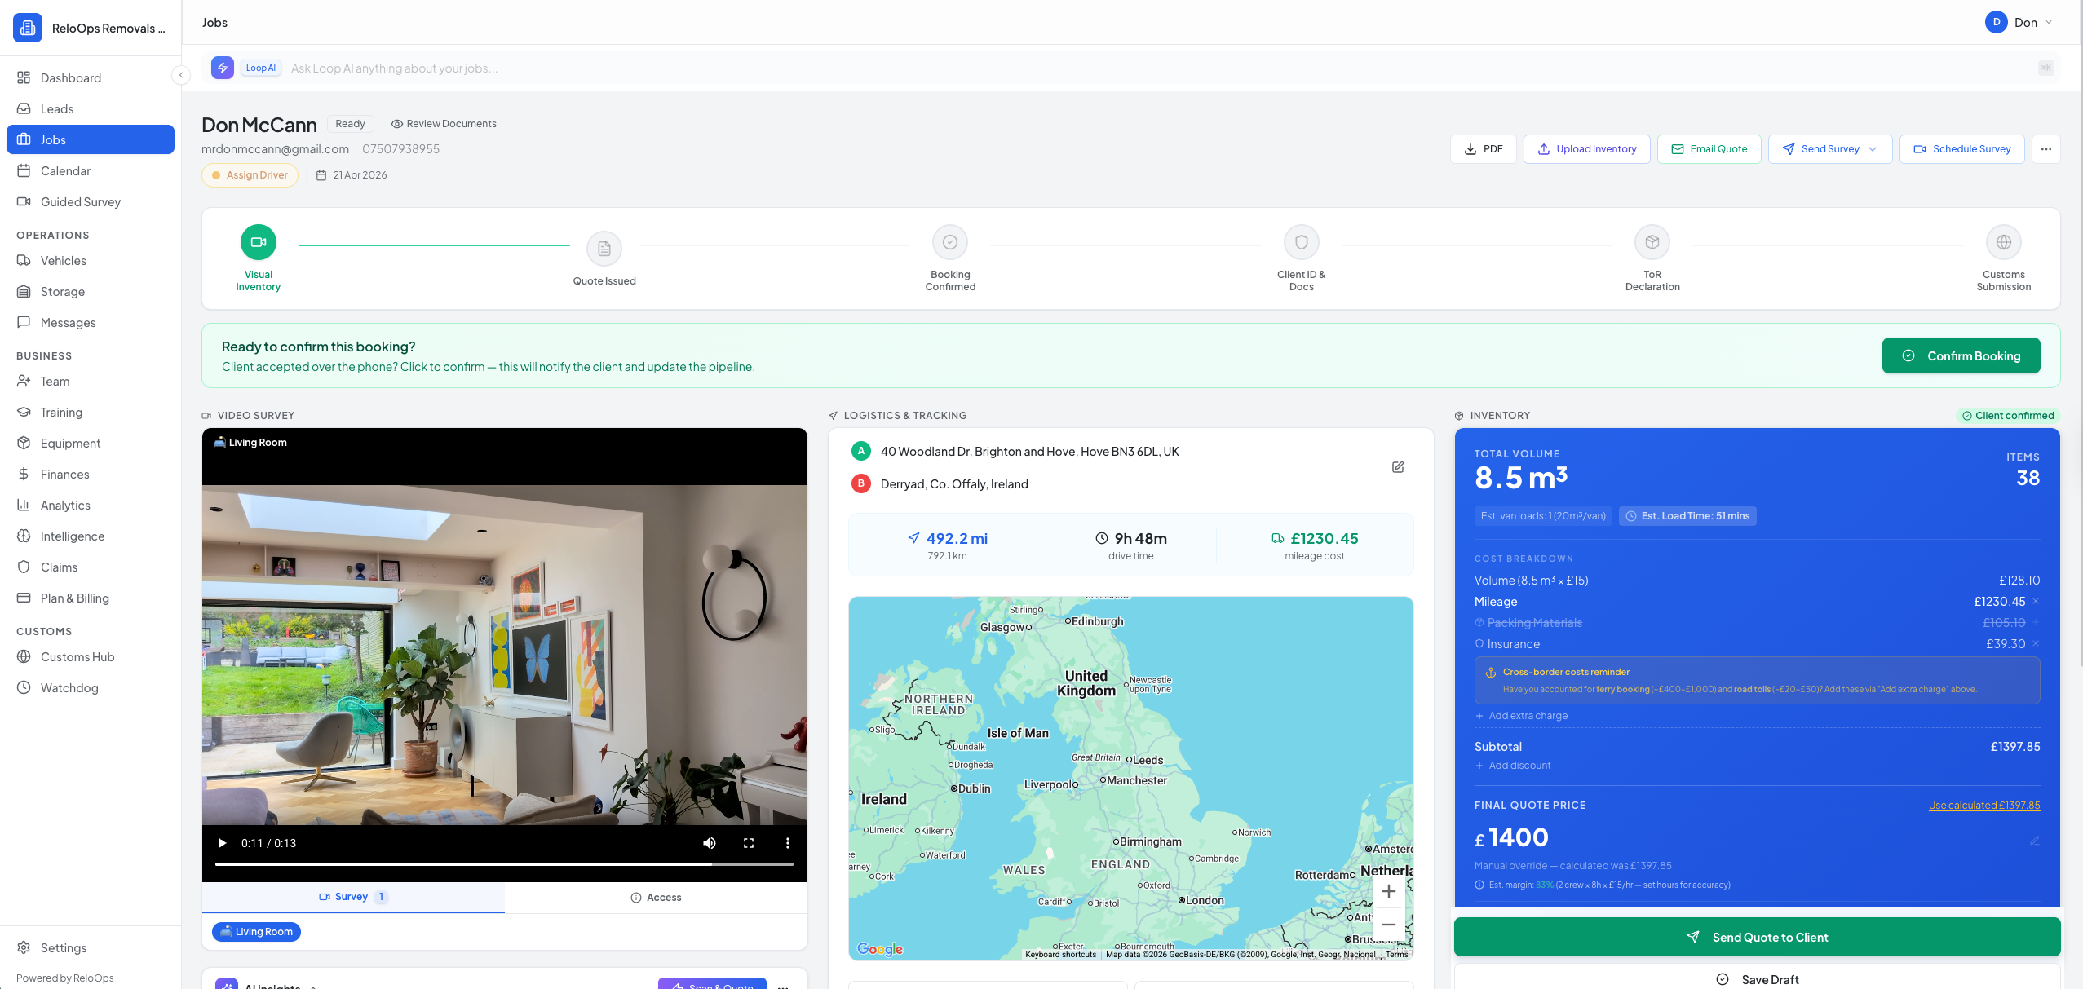Collapse the left sidebar
The image size is (2083, 989).
click(180, 74)
